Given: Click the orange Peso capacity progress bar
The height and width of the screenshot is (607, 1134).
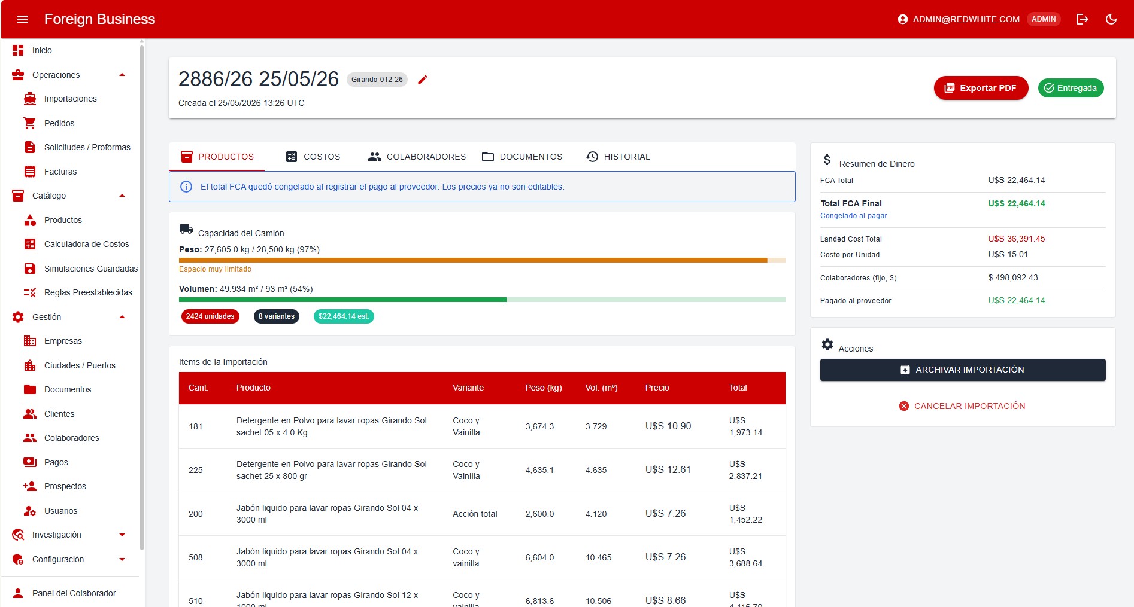Looking at the screenshot, I should click(x=482, y=260).
